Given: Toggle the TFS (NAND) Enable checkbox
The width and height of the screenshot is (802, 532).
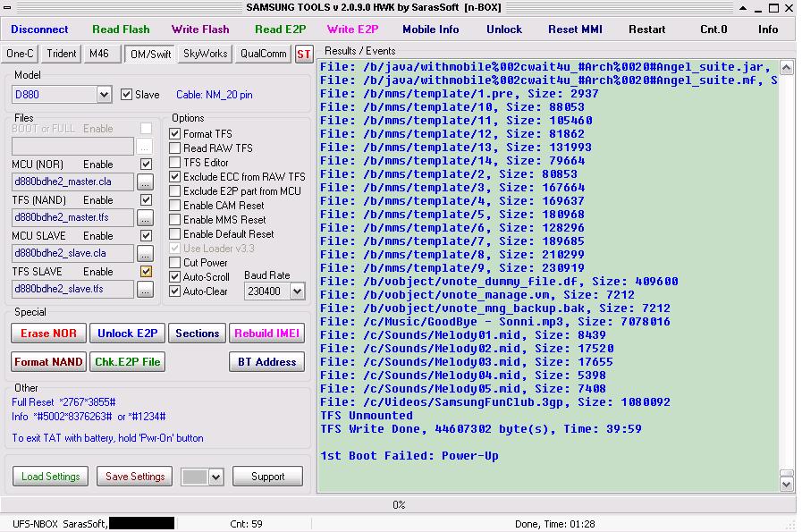Looking at the screenshot, I should (x=147, y=200).
